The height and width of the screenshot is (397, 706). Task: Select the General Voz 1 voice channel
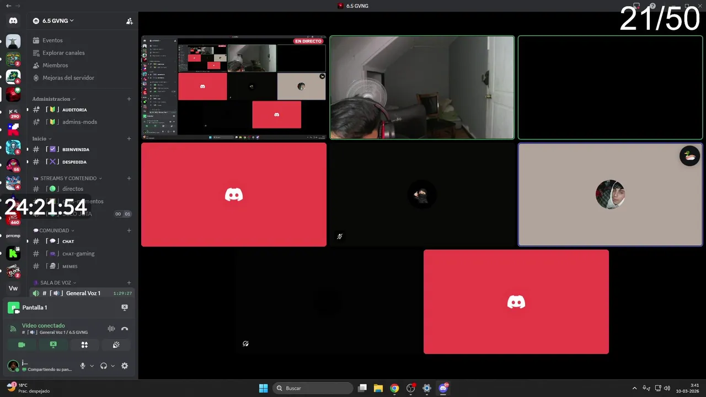[83, 293]
